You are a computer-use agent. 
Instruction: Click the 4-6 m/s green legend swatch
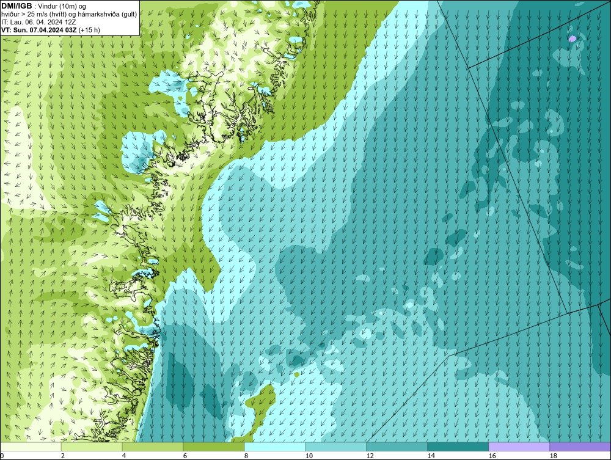[153, 447]
